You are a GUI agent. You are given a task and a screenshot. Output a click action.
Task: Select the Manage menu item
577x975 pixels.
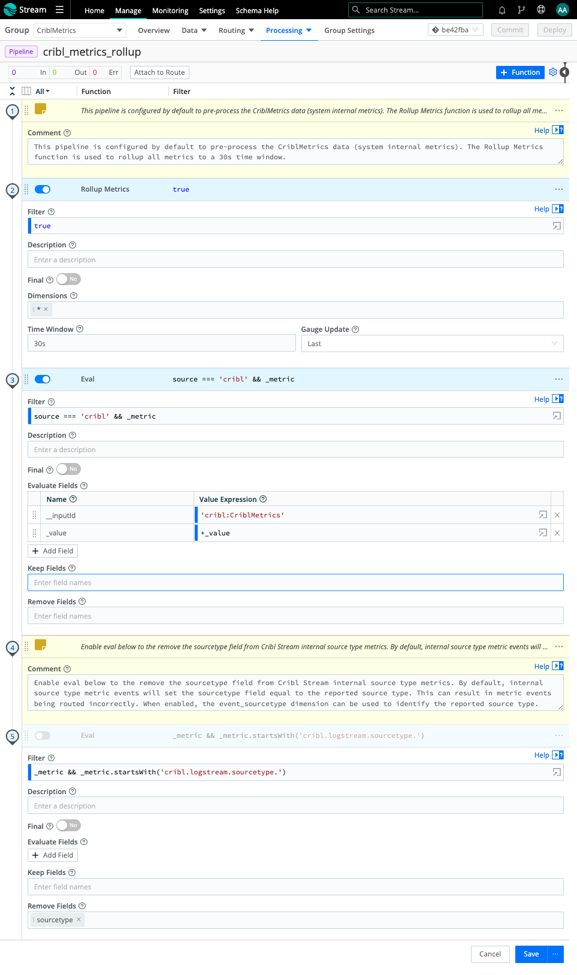pyautogui.click(x=128, y=11)
